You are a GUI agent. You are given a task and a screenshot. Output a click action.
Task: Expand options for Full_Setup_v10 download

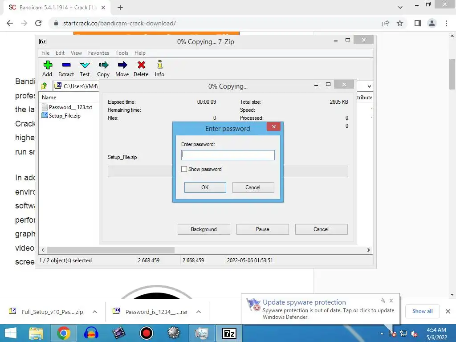coord(95,312)
